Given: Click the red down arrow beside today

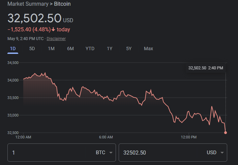Looking at the screenshot, I should pos(53,29).
